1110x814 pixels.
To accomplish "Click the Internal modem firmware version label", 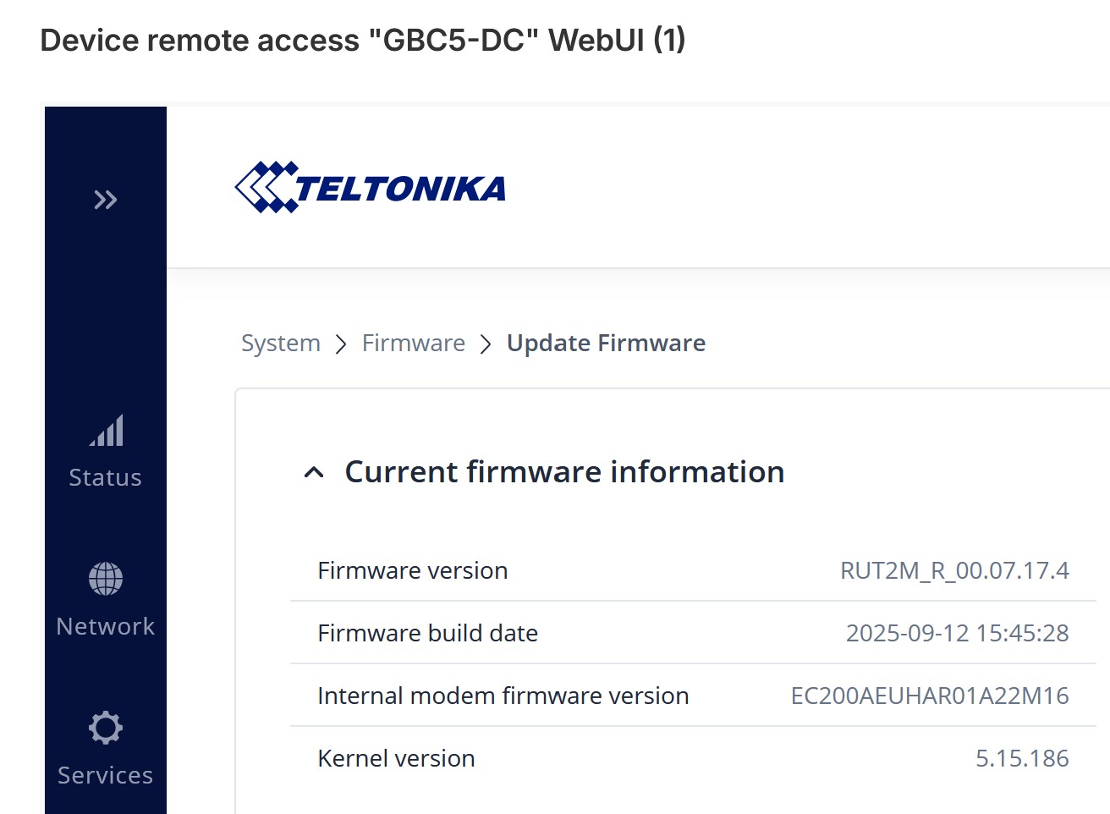I will click(503, 696).
